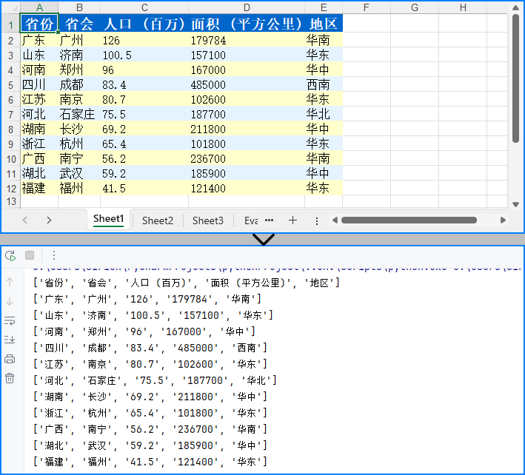The image size is (525, 475).
Task: Select column C header
Action: (x=144, y=7)
